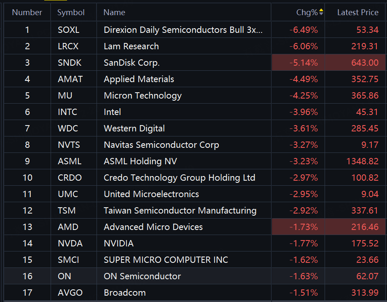Click the SNDK symbol
Image resolution: width=387 pixels, height=302 pixels.
point(70,63)
